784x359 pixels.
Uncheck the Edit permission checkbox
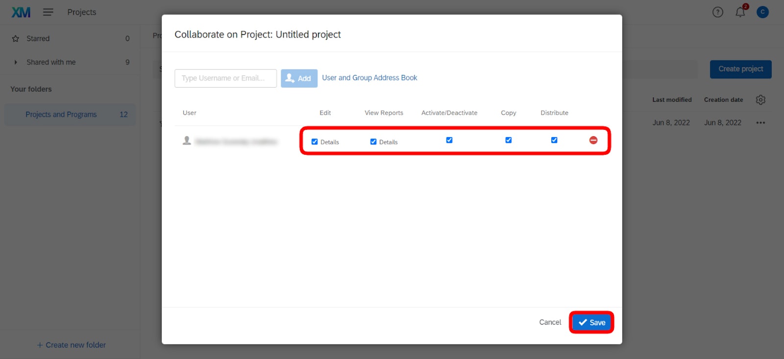tap(315, 142)
